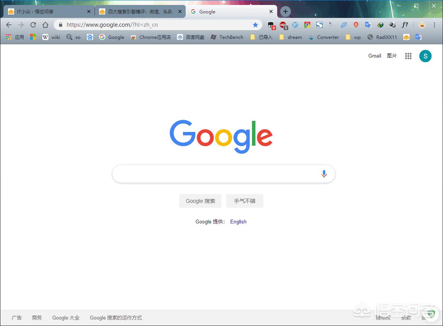Viewport: 443px width, 326px height.
Task: Open the RadiXX11 bookmark
Action: pyautogui.click(x=382, y=37)
